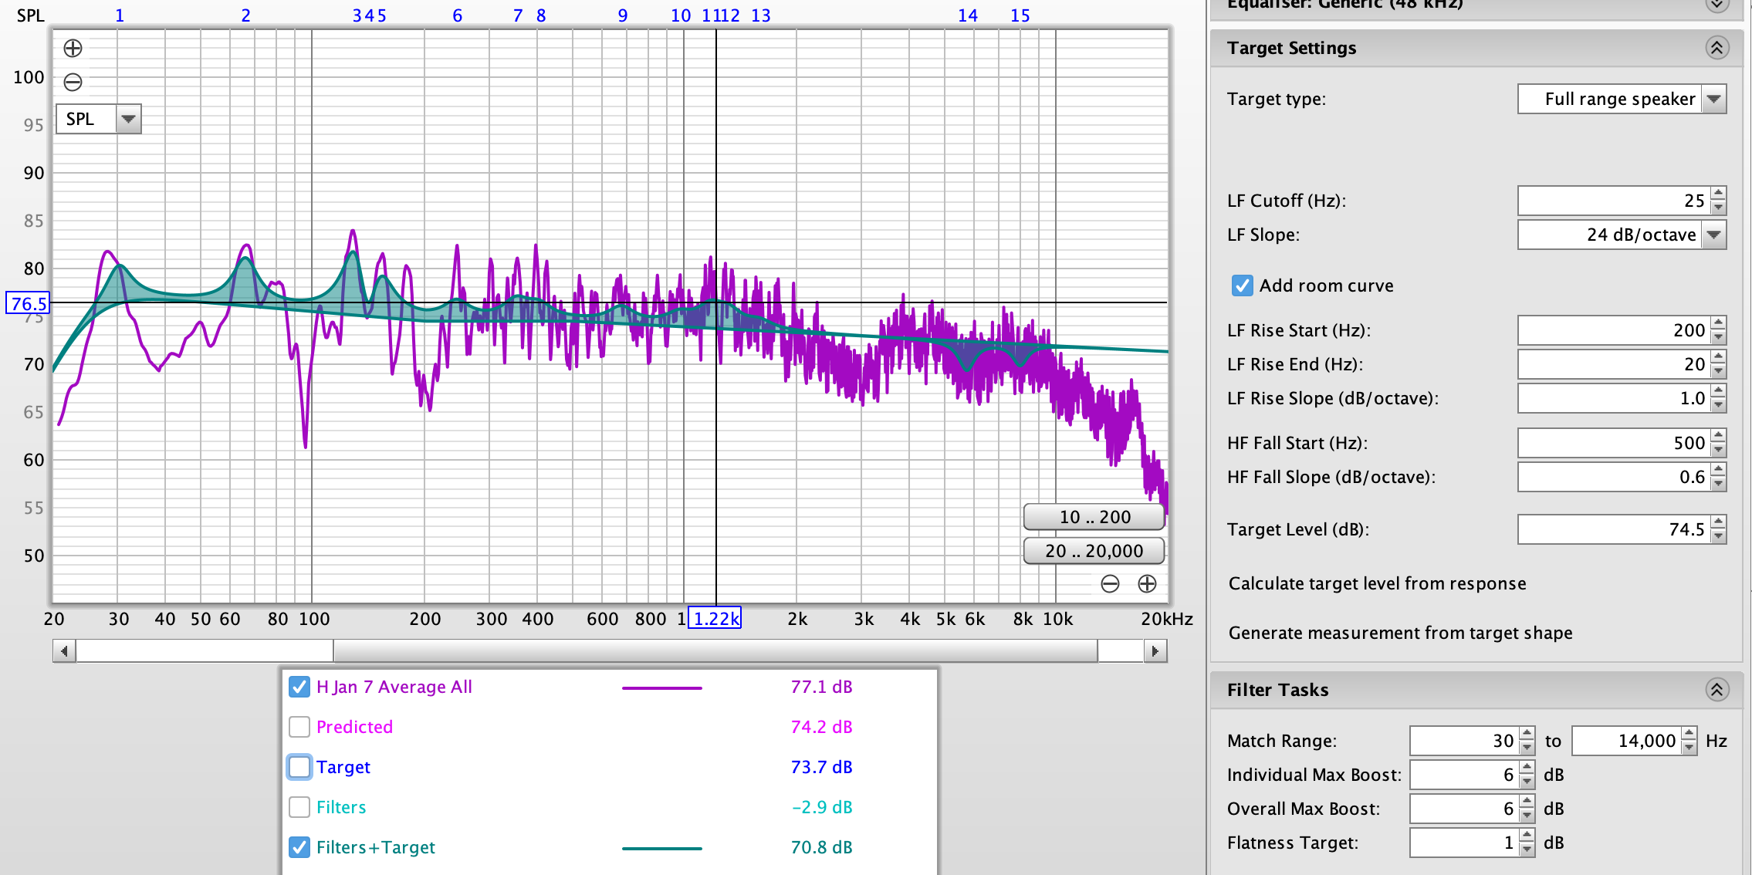Show the Filters trace
The image size is (1752, 875).
[299, 807]
